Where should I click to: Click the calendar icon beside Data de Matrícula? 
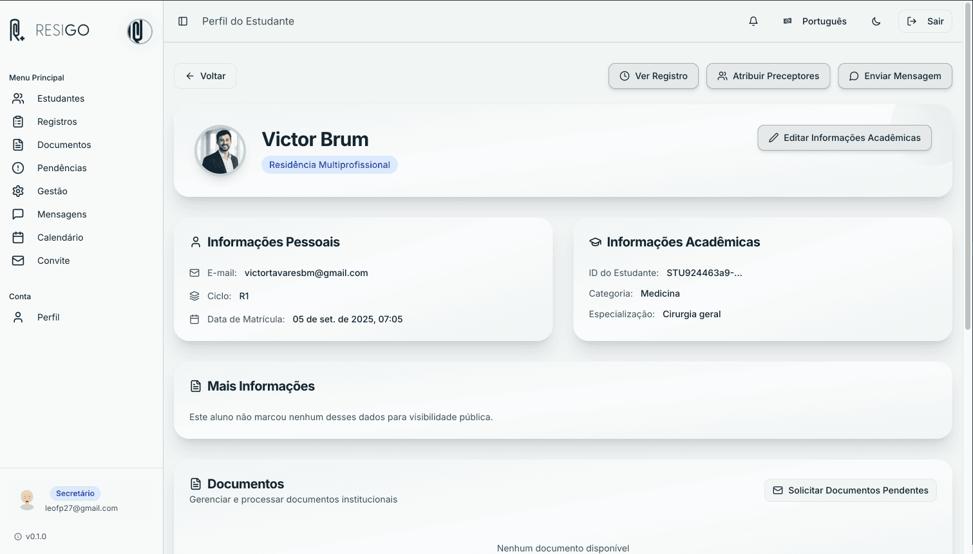pyautogui.click(x=194, y=319)
